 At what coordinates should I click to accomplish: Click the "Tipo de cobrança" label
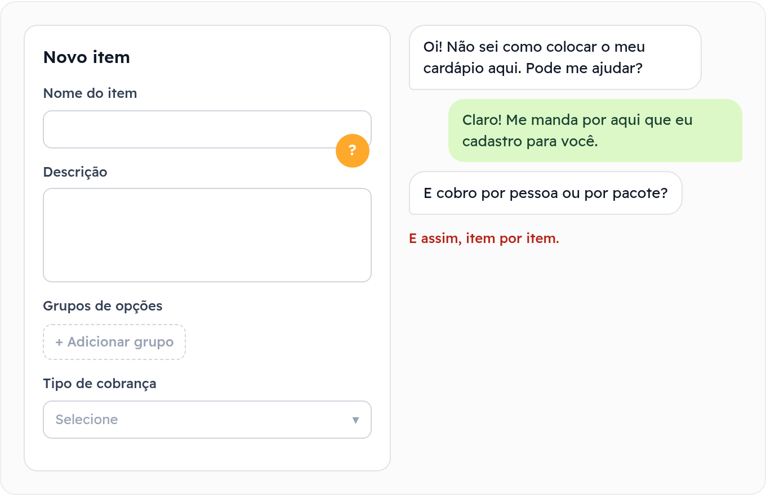tap(100, 384)
